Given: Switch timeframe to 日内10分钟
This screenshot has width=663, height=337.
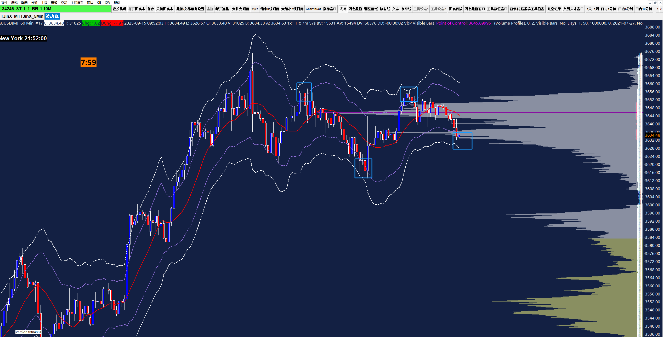Looking at the screenshot, I should [x=644, y=9].
